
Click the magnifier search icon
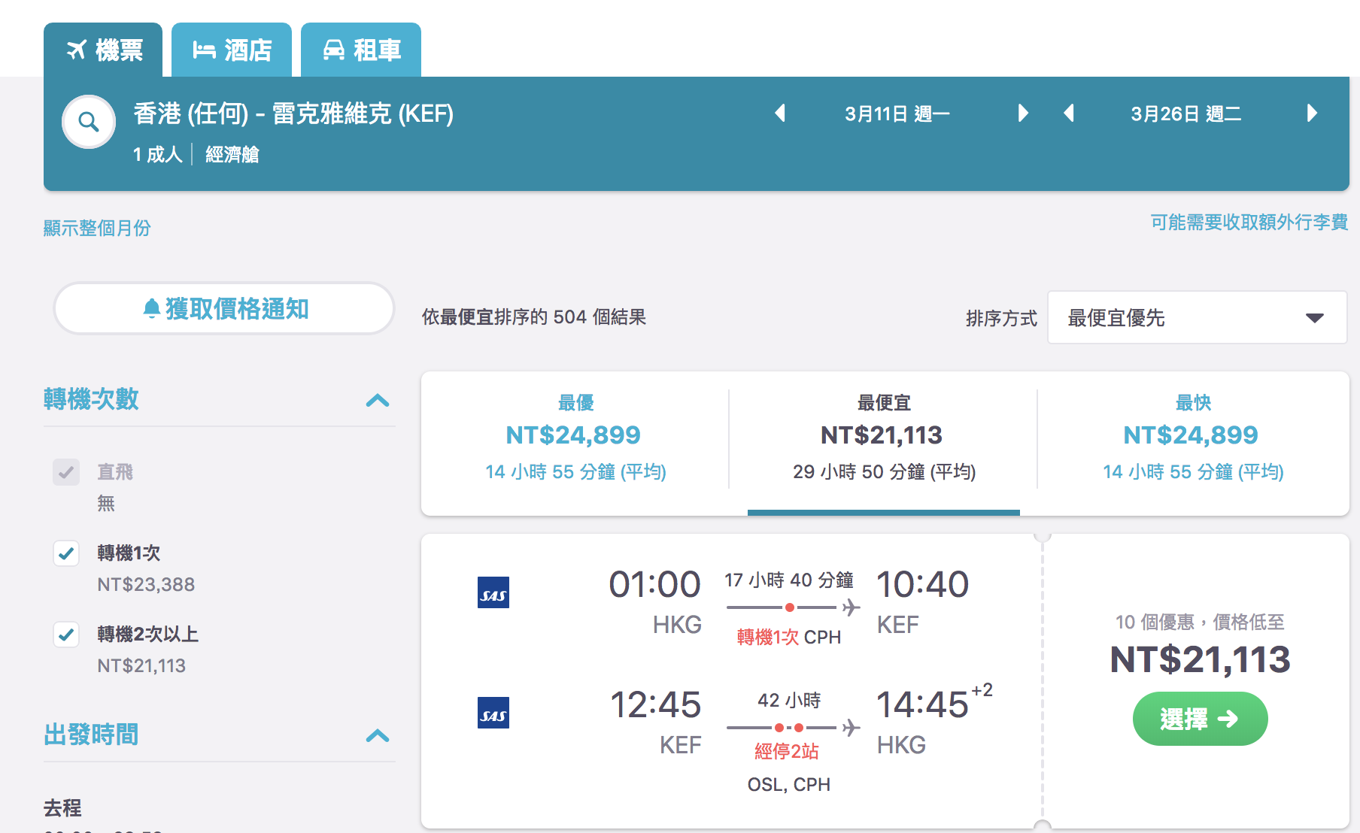click(89, 122)
